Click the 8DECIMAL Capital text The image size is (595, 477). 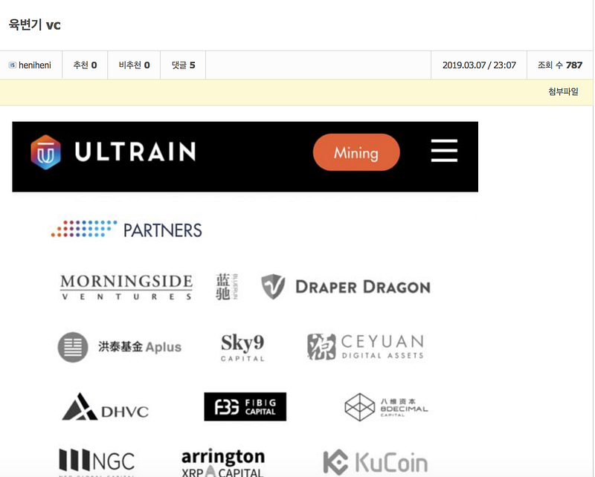[x=404, y=408]
